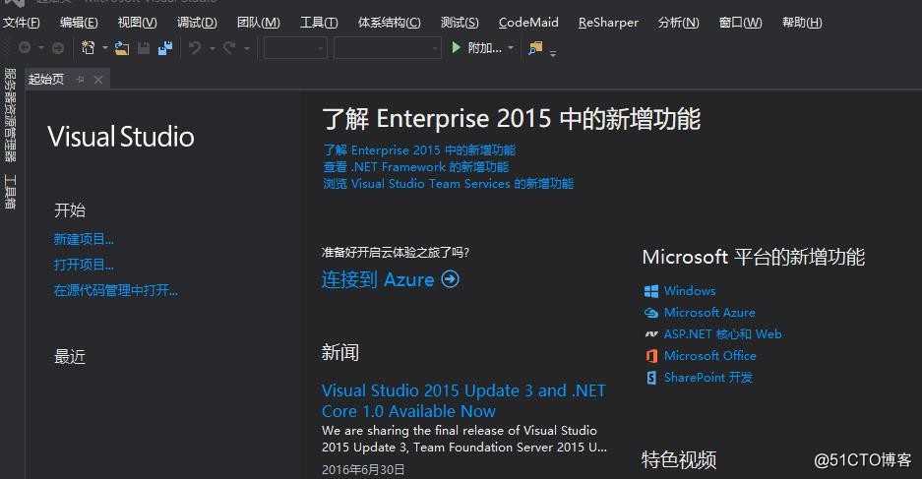Open the solution configurations combo box
This screenshot has height=479, width=922.
295,47
